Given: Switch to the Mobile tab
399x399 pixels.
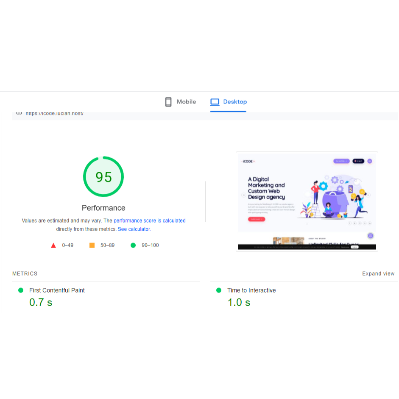Looking at the screenshot, I should pos(181,102).
